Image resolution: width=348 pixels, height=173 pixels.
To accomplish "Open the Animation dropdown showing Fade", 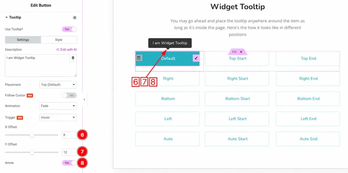I will 58,106.
